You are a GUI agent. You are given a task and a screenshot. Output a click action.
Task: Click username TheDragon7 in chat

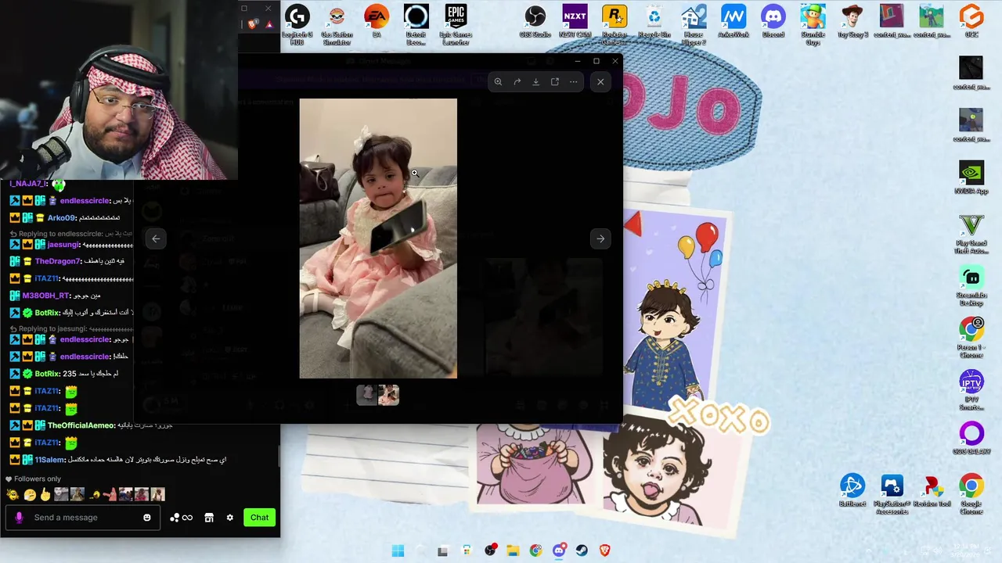57,261
